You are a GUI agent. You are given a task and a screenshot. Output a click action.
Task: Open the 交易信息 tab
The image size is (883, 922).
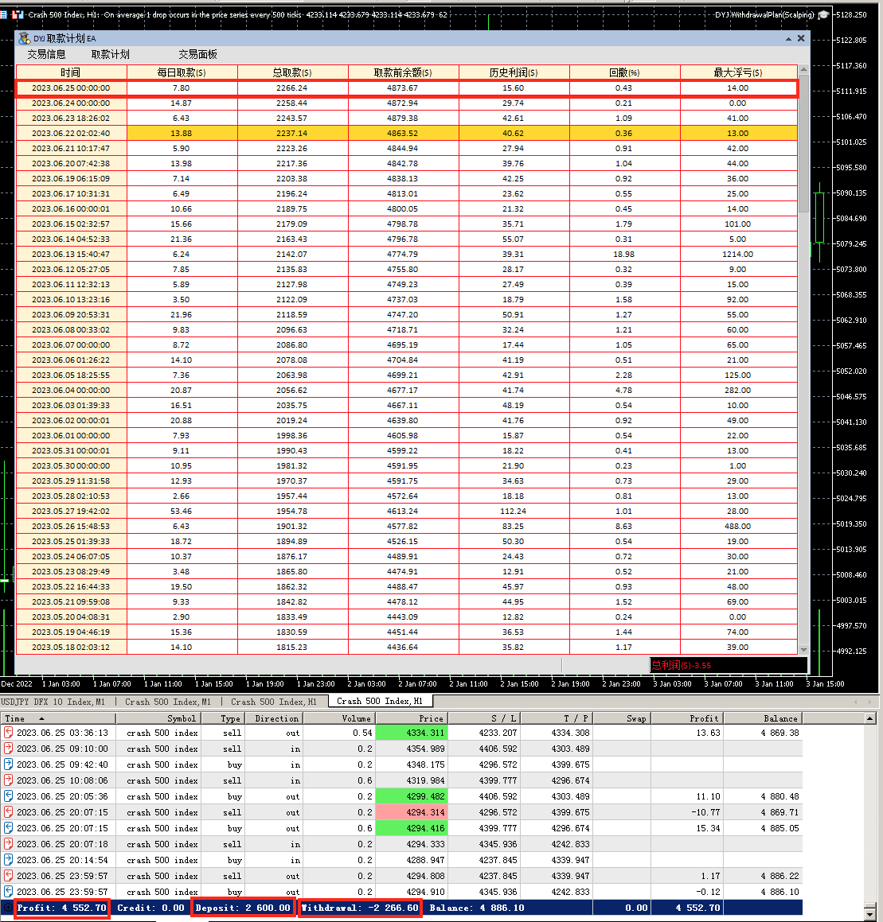[x=46, y=55]
